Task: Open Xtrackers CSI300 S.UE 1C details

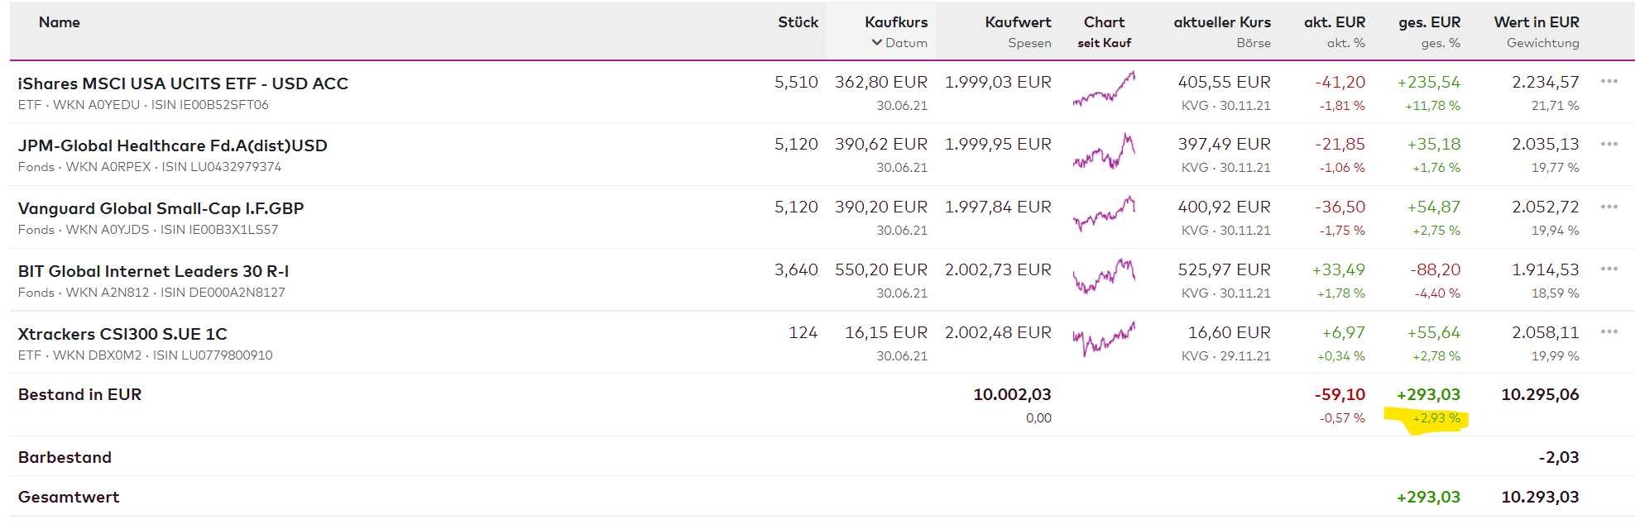Action: pyautogui.click(x=122, y=334)
